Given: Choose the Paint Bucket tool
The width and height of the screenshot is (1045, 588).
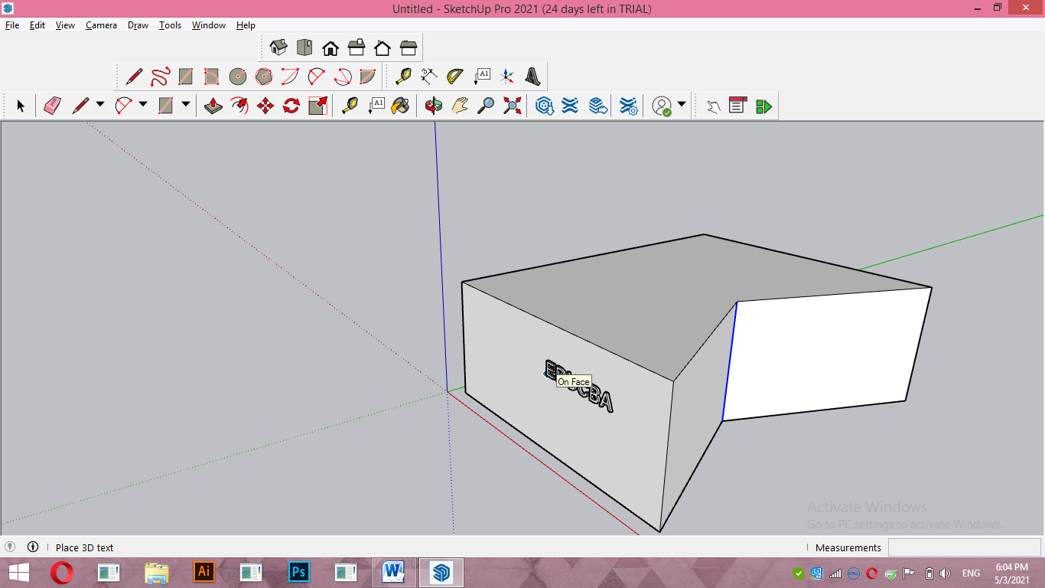Looking at the screenshot, I should pyautogui.click(x=400, y=106).
